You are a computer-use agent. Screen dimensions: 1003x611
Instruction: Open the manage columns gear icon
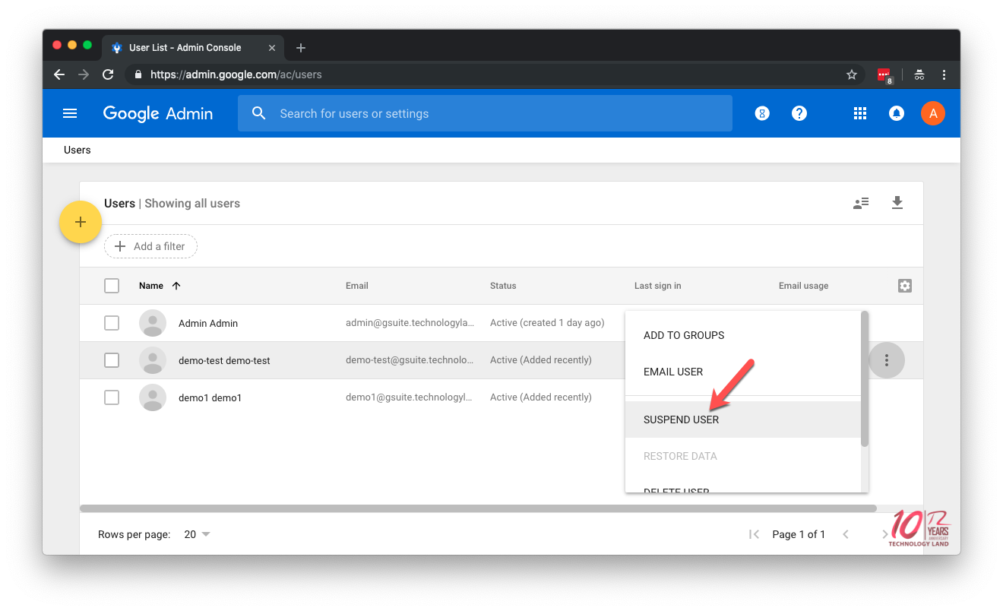pos(904,286)
